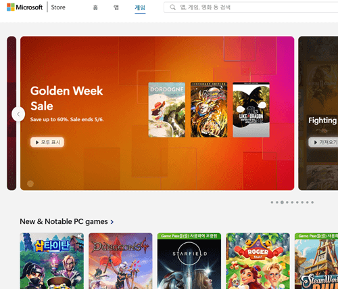The width and height of the screenshot is (338, 289).
Task: Select the enlarged active carousel dot
Action: click(x=282, y=202)
